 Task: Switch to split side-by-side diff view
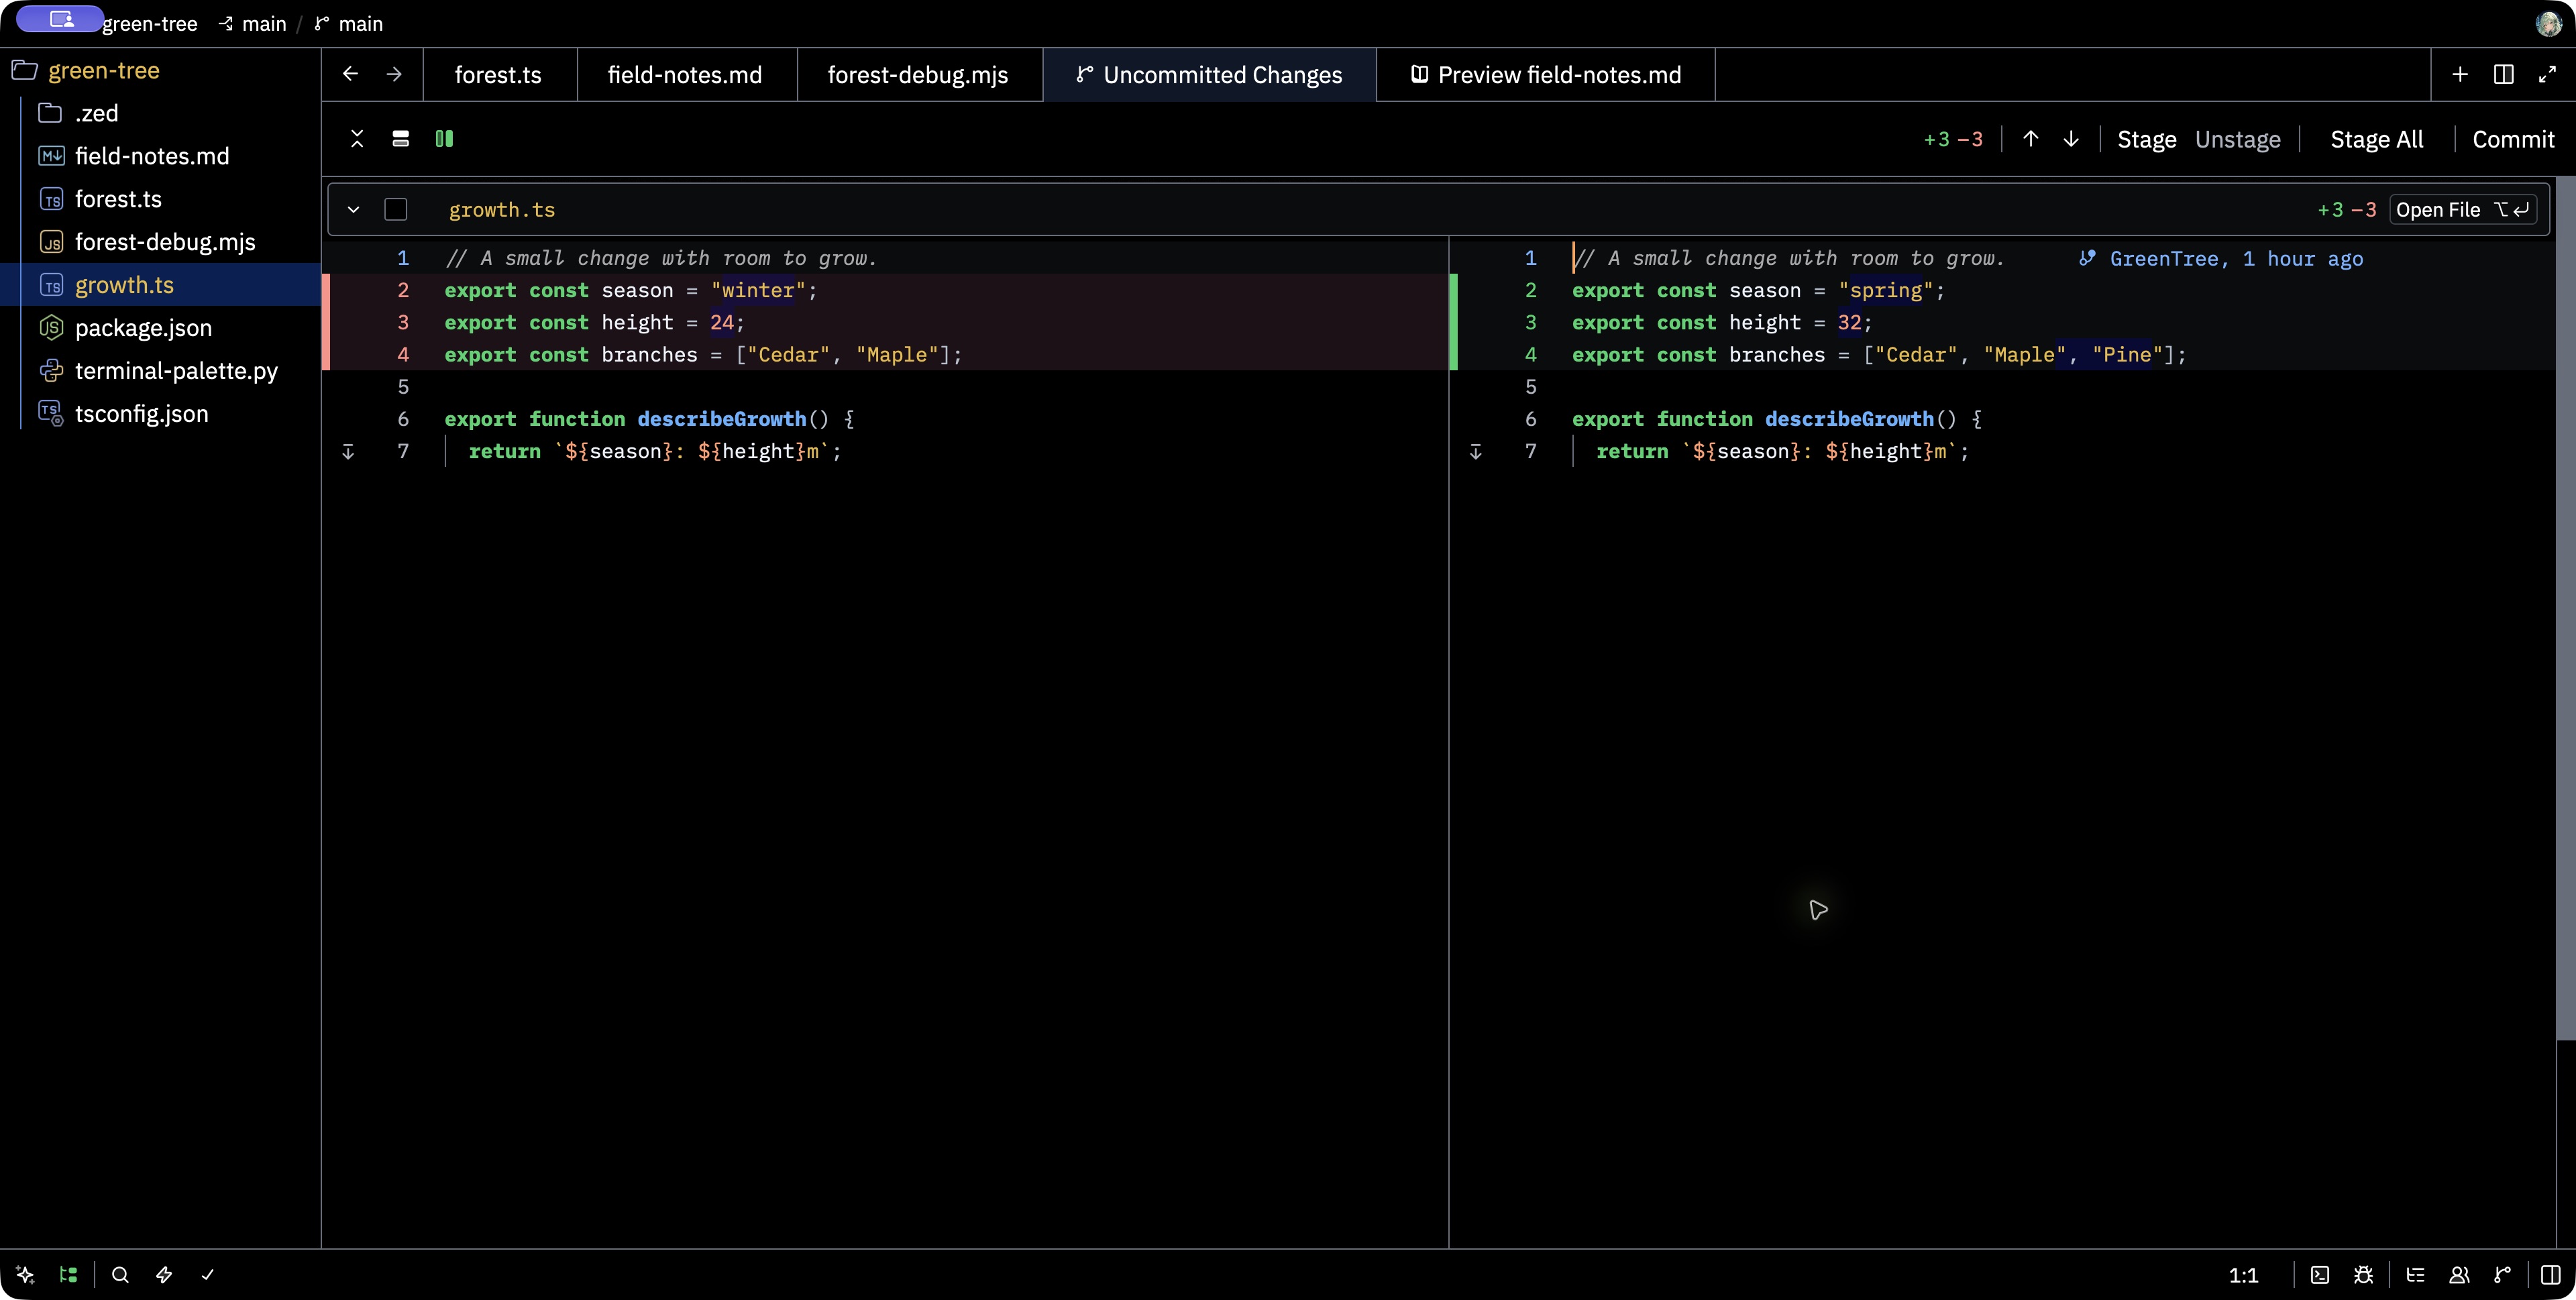(445, 139)
